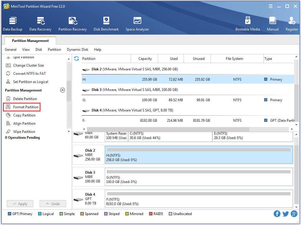
Task: Create Bootable Media
Action: pos(248,24)
